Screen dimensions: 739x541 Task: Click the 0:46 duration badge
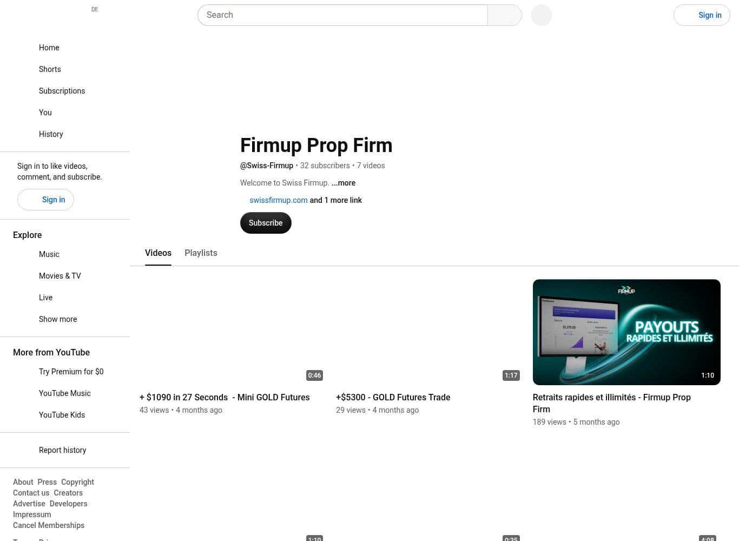[x=314, y=375]
